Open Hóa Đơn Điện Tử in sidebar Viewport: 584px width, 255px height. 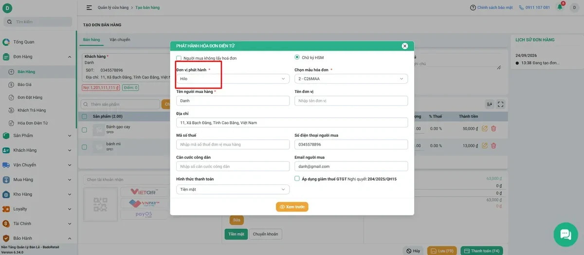38,123
